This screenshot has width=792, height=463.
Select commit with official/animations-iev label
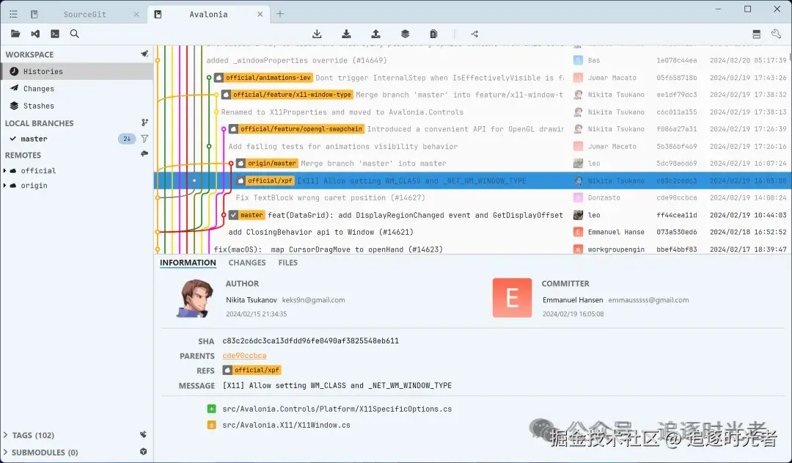(473, 78)
